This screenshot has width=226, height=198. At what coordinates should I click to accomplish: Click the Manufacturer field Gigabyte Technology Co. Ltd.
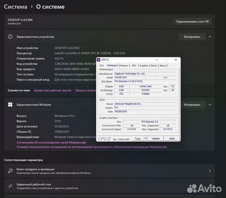click(x=145, y=74)
